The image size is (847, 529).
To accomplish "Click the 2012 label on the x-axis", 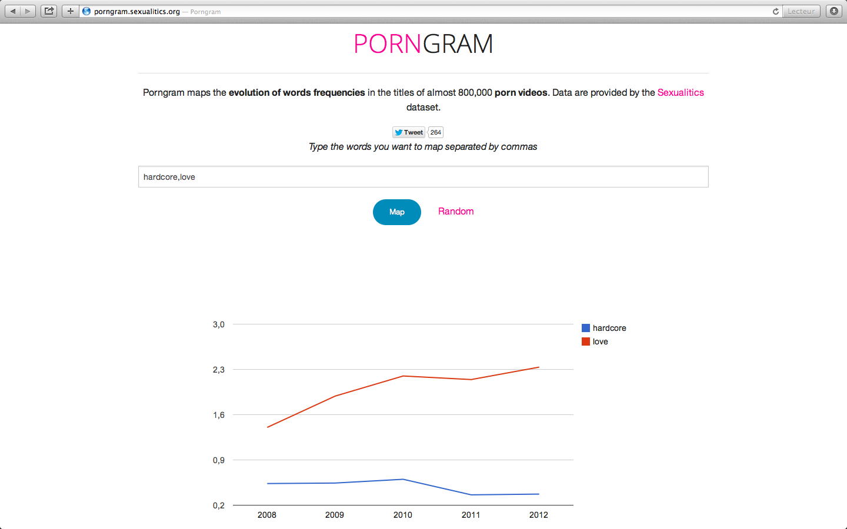I will (x=538, y=515).
